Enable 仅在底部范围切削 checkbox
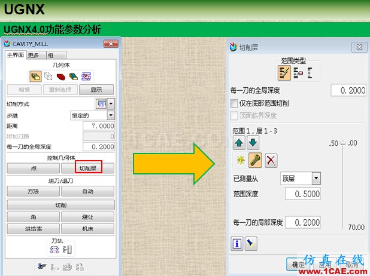 tap(234, 103)
